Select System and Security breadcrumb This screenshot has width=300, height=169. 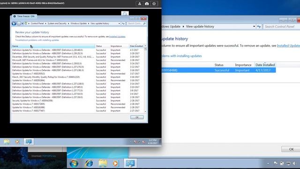pyautogui.click(x=57, y=23)
